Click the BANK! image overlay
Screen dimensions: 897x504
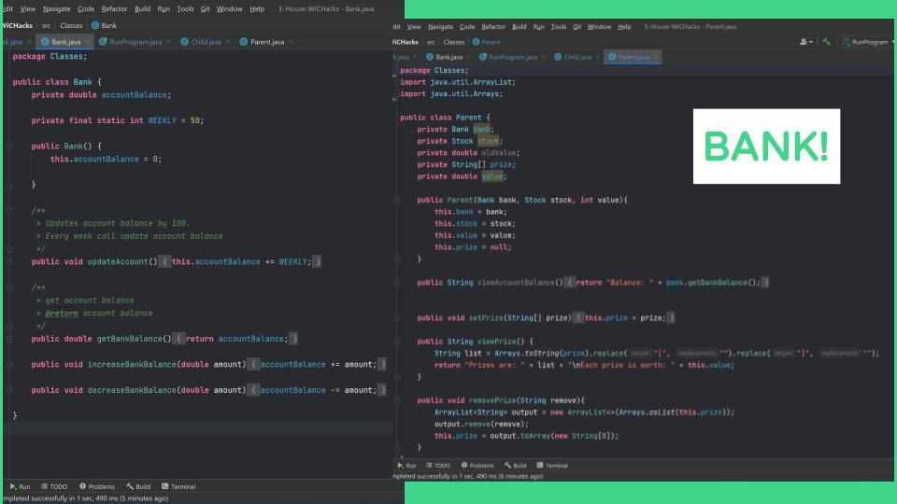click(x=766, y=147)
